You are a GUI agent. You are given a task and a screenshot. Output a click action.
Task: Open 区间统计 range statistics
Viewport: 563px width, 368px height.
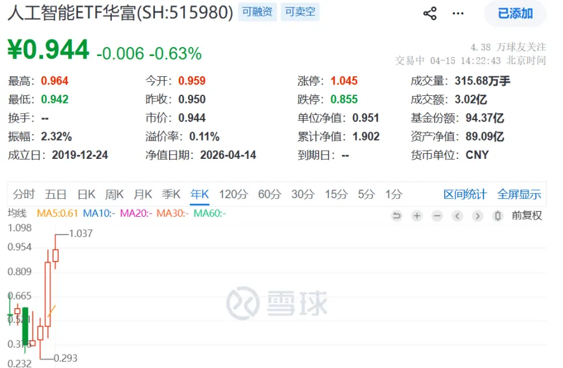pyautogui.click(x=465, y=194)
